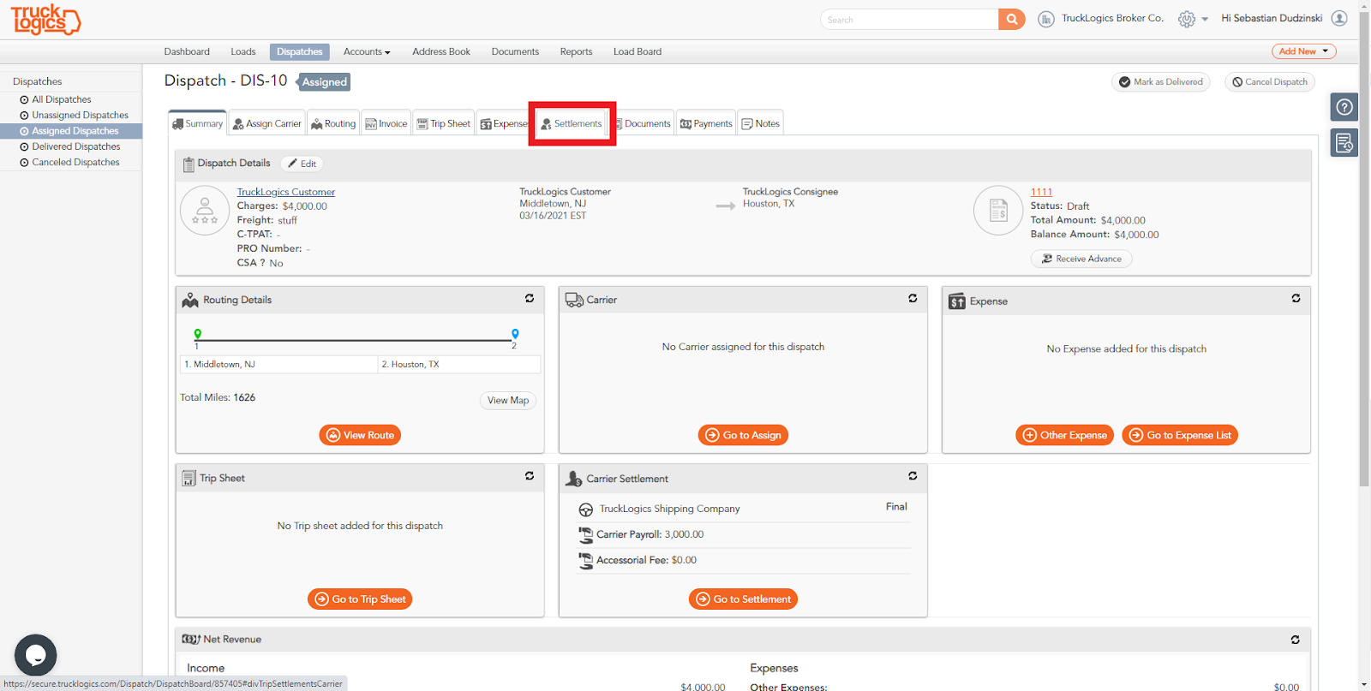1371x691 pixels.
Task: Open the Settlements tab
Action: pyautogui.click(x=572, y=123)
